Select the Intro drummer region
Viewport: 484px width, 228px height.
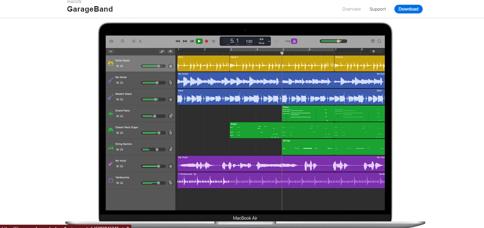pyautogui.click(x=204, y=63)
